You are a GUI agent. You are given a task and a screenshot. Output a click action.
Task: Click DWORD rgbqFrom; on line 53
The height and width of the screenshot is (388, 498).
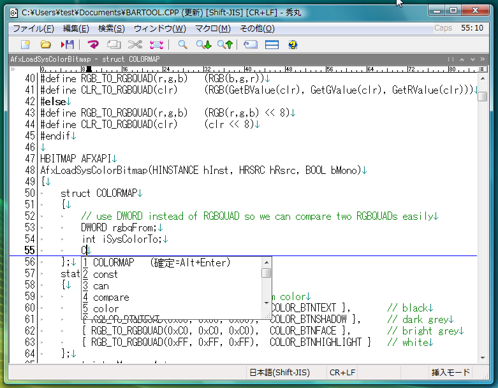point(119,227)
